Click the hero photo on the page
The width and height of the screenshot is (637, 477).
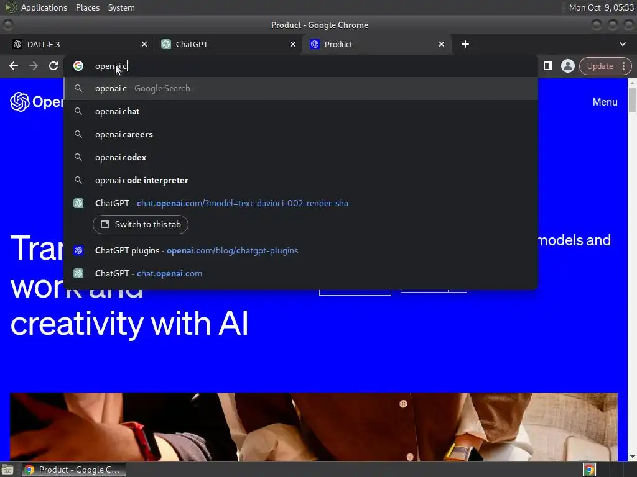tap(314, 427)
